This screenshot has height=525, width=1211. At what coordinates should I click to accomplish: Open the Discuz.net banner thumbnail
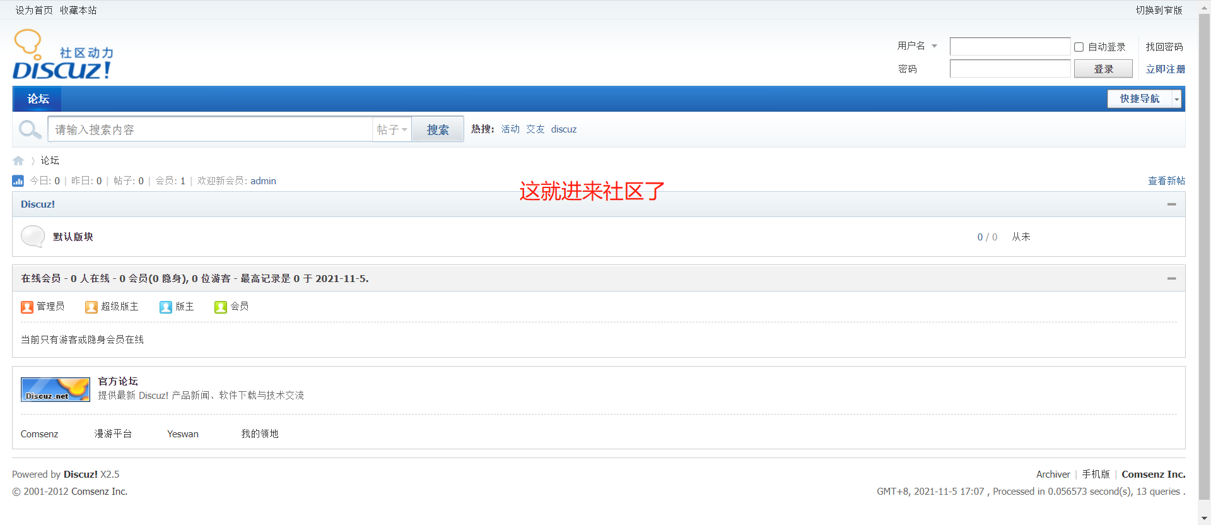(x=56, y=389)
